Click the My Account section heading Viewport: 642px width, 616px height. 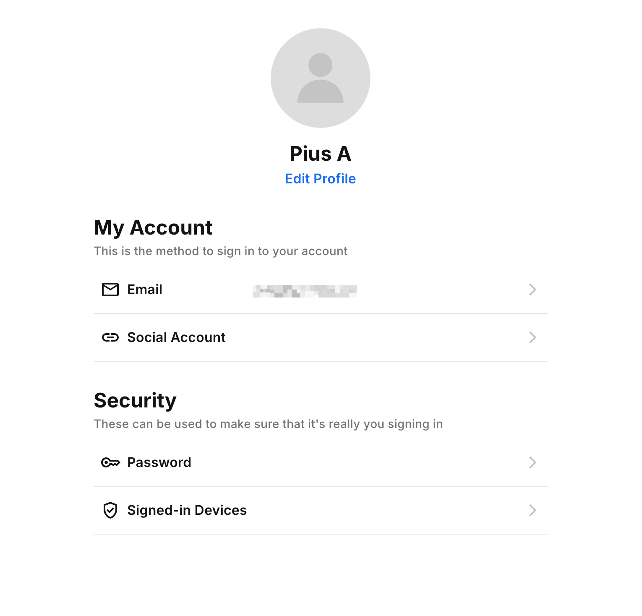click(153, 228)
